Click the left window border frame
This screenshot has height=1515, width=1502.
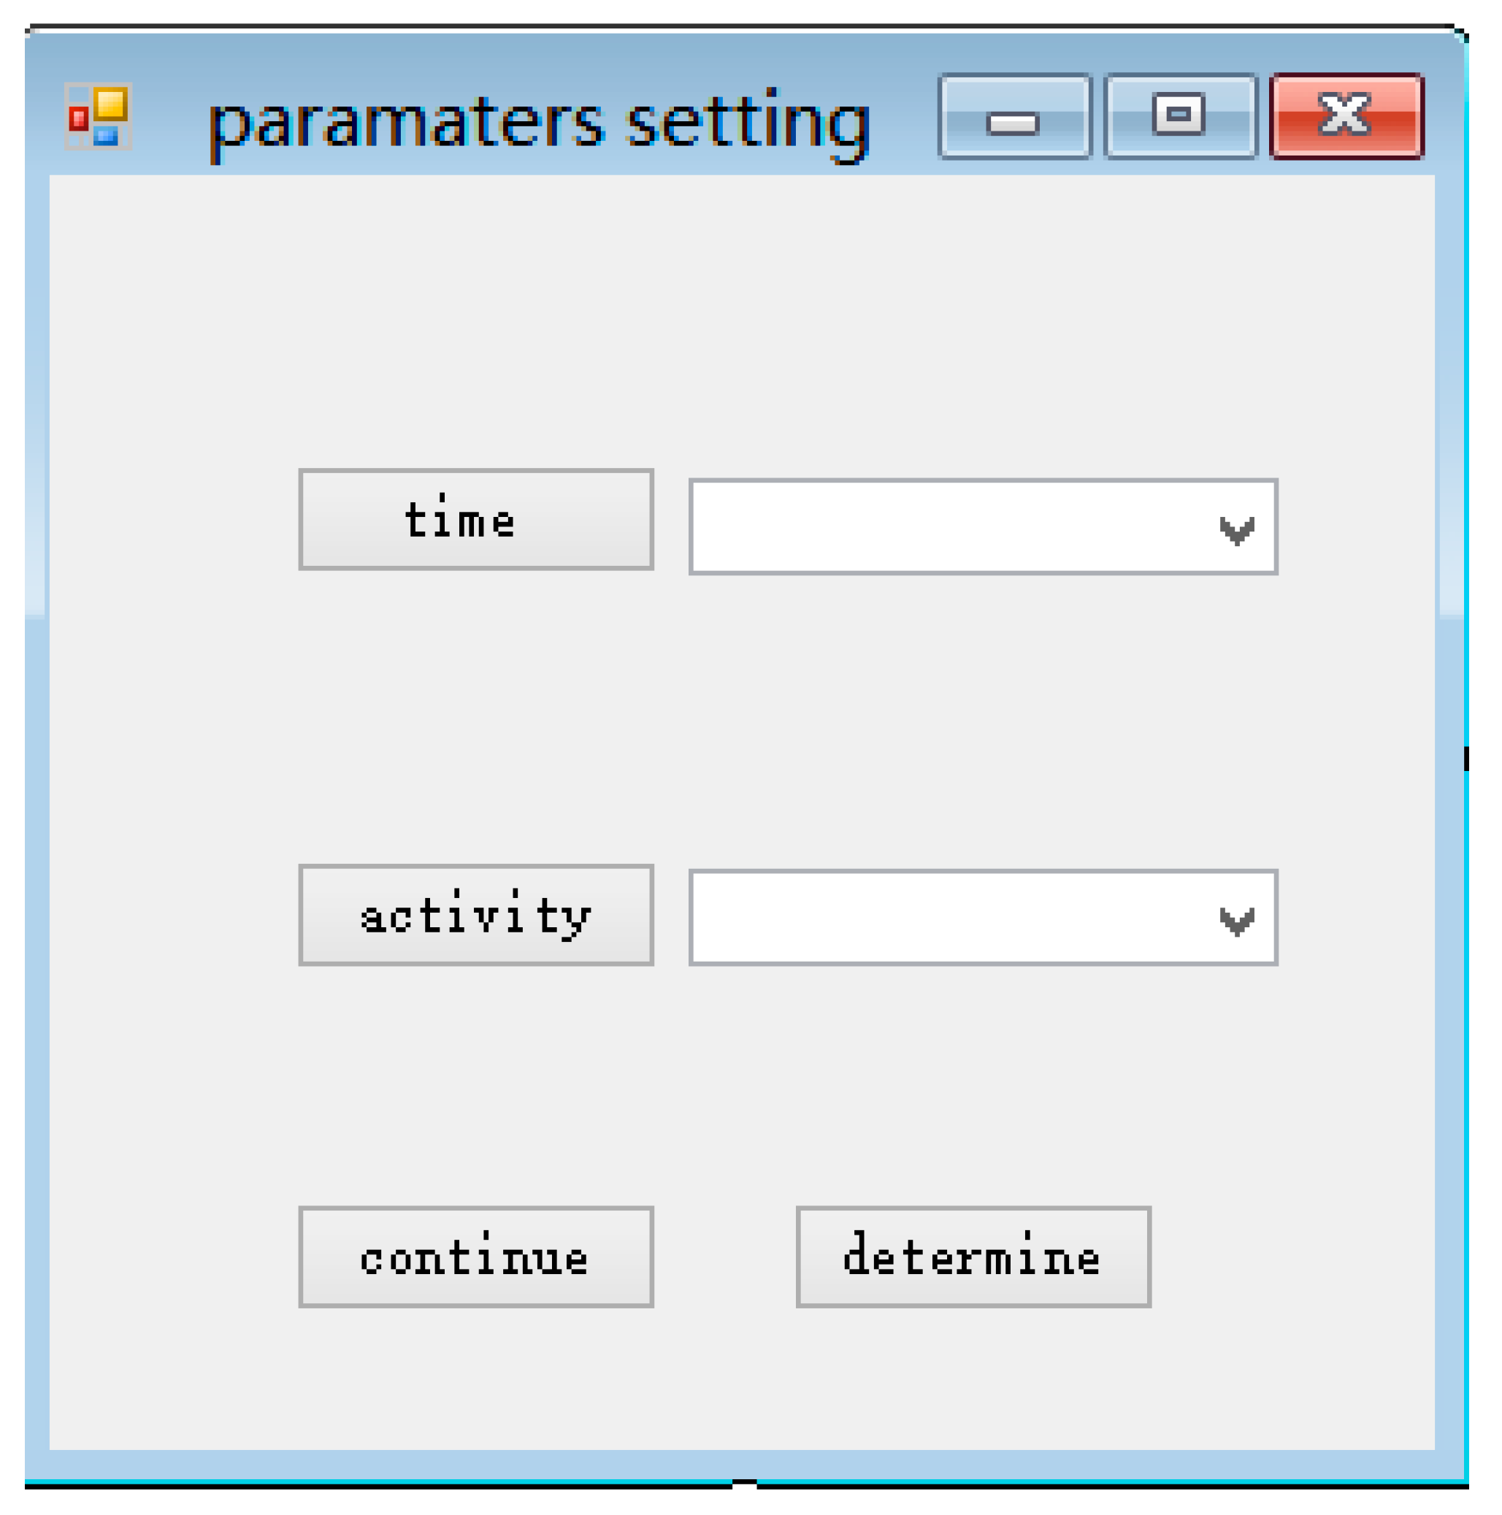coord(36,784)
